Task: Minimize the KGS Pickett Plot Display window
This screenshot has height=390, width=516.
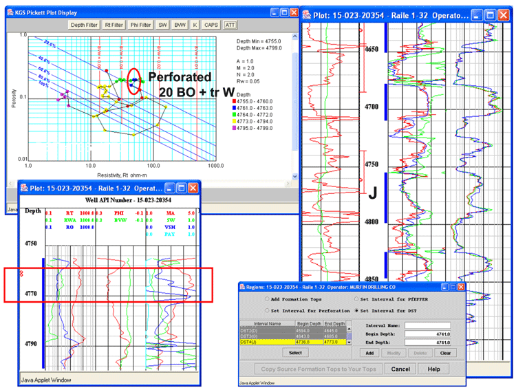Action: point(275,12)
